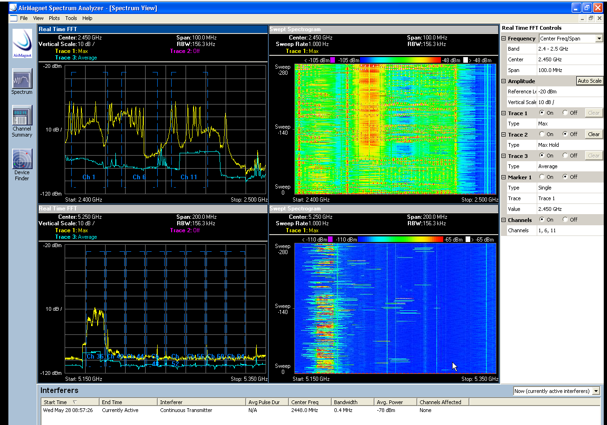Collapse the Marker 1 section
The width and height of the screenshot is (607, 425).
tap(504, 177)
